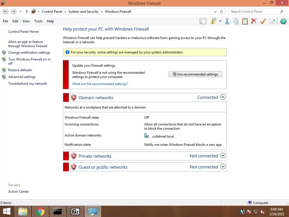Viewport: 289px width, 217px height.
Task: Open the File menu
Action: [5, 21]
